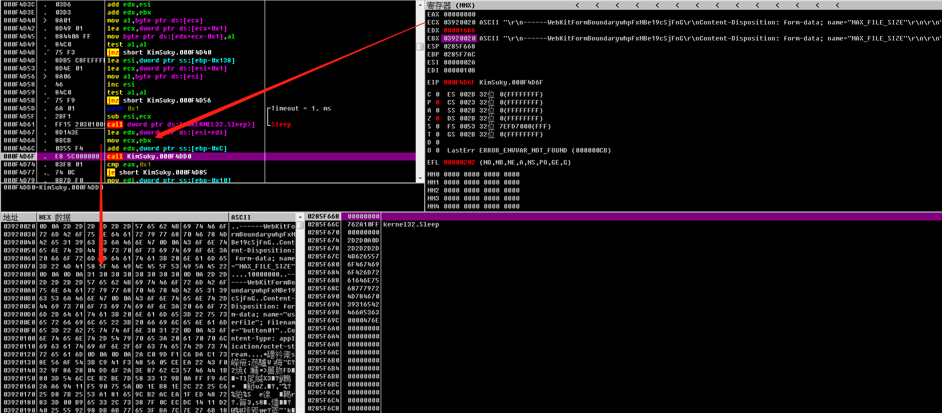
Task: Click the hex dump scrollbar up arrow
Action: (x=300, y=217)
